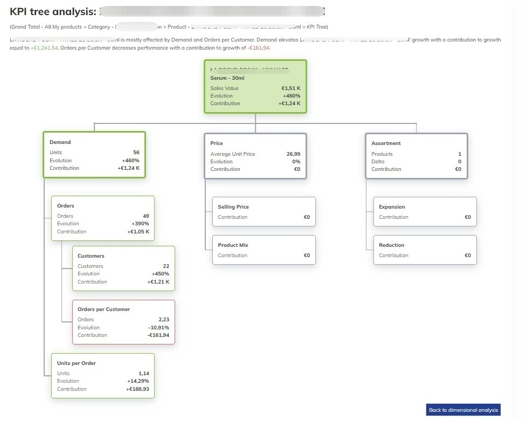This screenshot has width=527, height=421.
Task: Select the Customers node card
Action: pos(124,268)
